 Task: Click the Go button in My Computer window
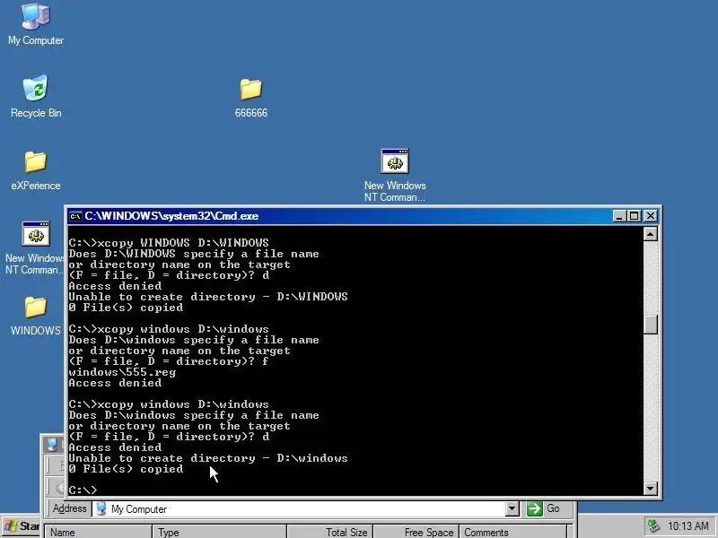click(544, 508)
